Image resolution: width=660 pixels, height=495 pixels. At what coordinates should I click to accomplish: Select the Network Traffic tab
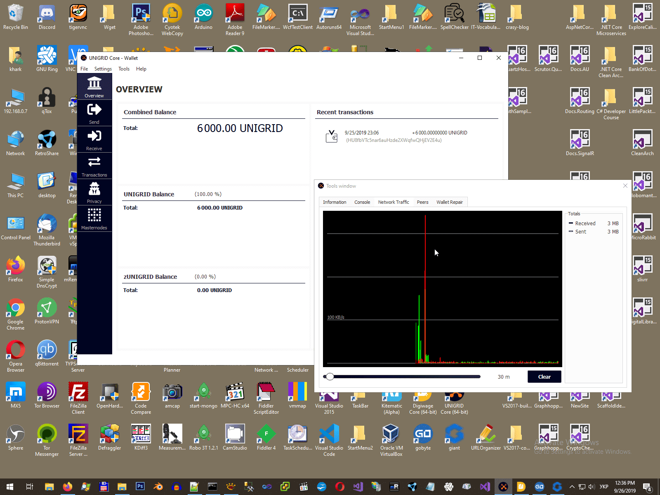coord(394,202)
